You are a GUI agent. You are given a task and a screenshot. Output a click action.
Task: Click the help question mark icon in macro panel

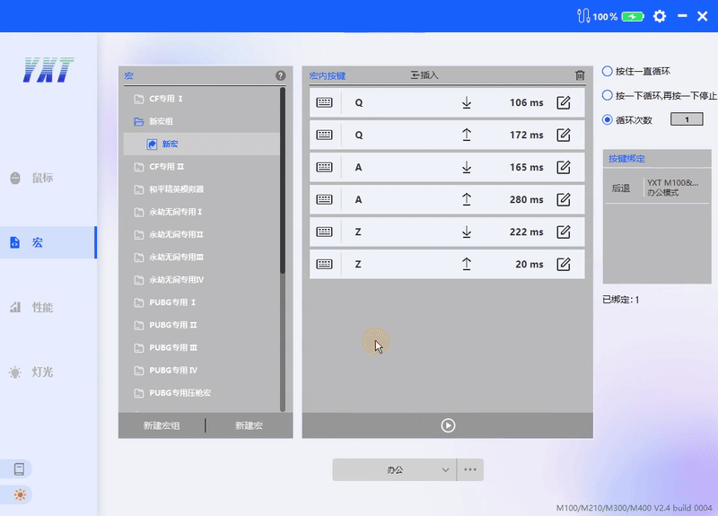point(280,76)
